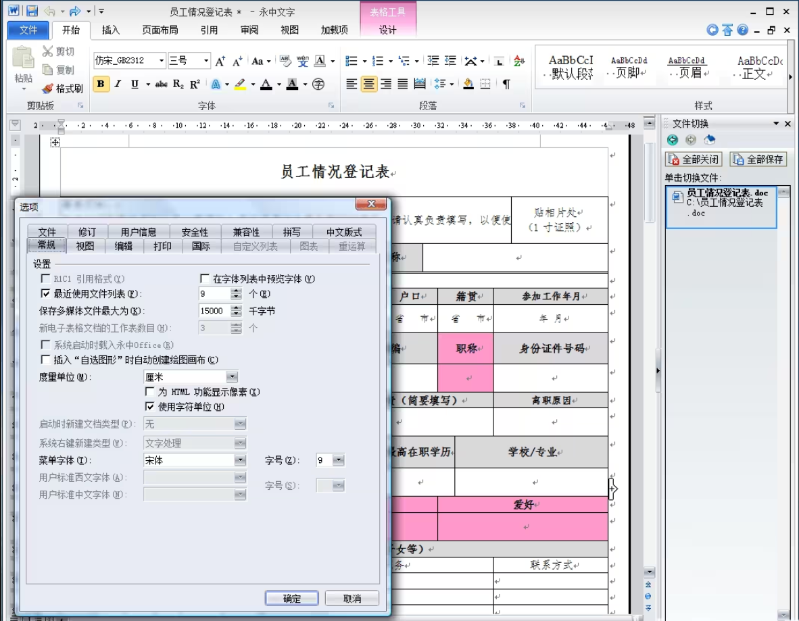Enable 为 HTML 功能显示像素 checkbox
The image size is (799, 621).
pos(150,392)
